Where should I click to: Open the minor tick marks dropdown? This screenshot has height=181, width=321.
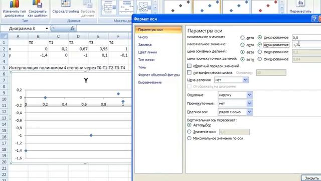pos(249,104)
